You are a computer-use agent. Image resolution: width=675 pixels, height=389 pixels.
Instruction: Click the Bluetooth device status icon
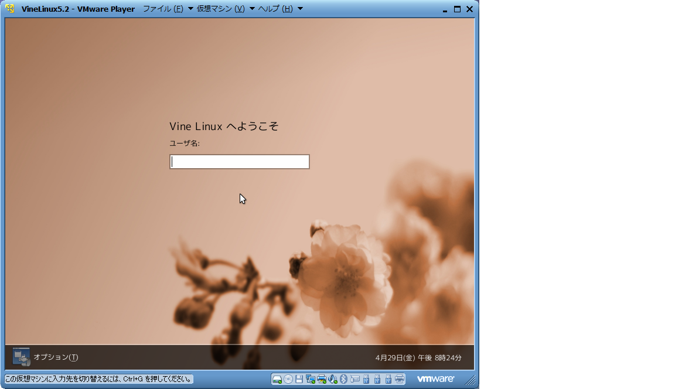344,379
